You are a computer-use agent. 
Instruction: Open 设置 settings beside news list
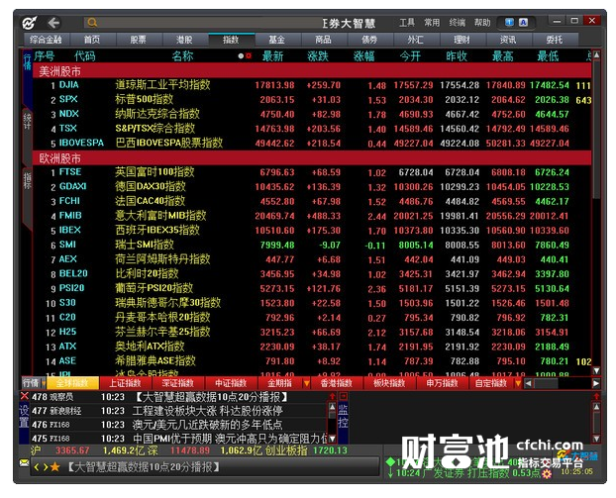[24, 416]
